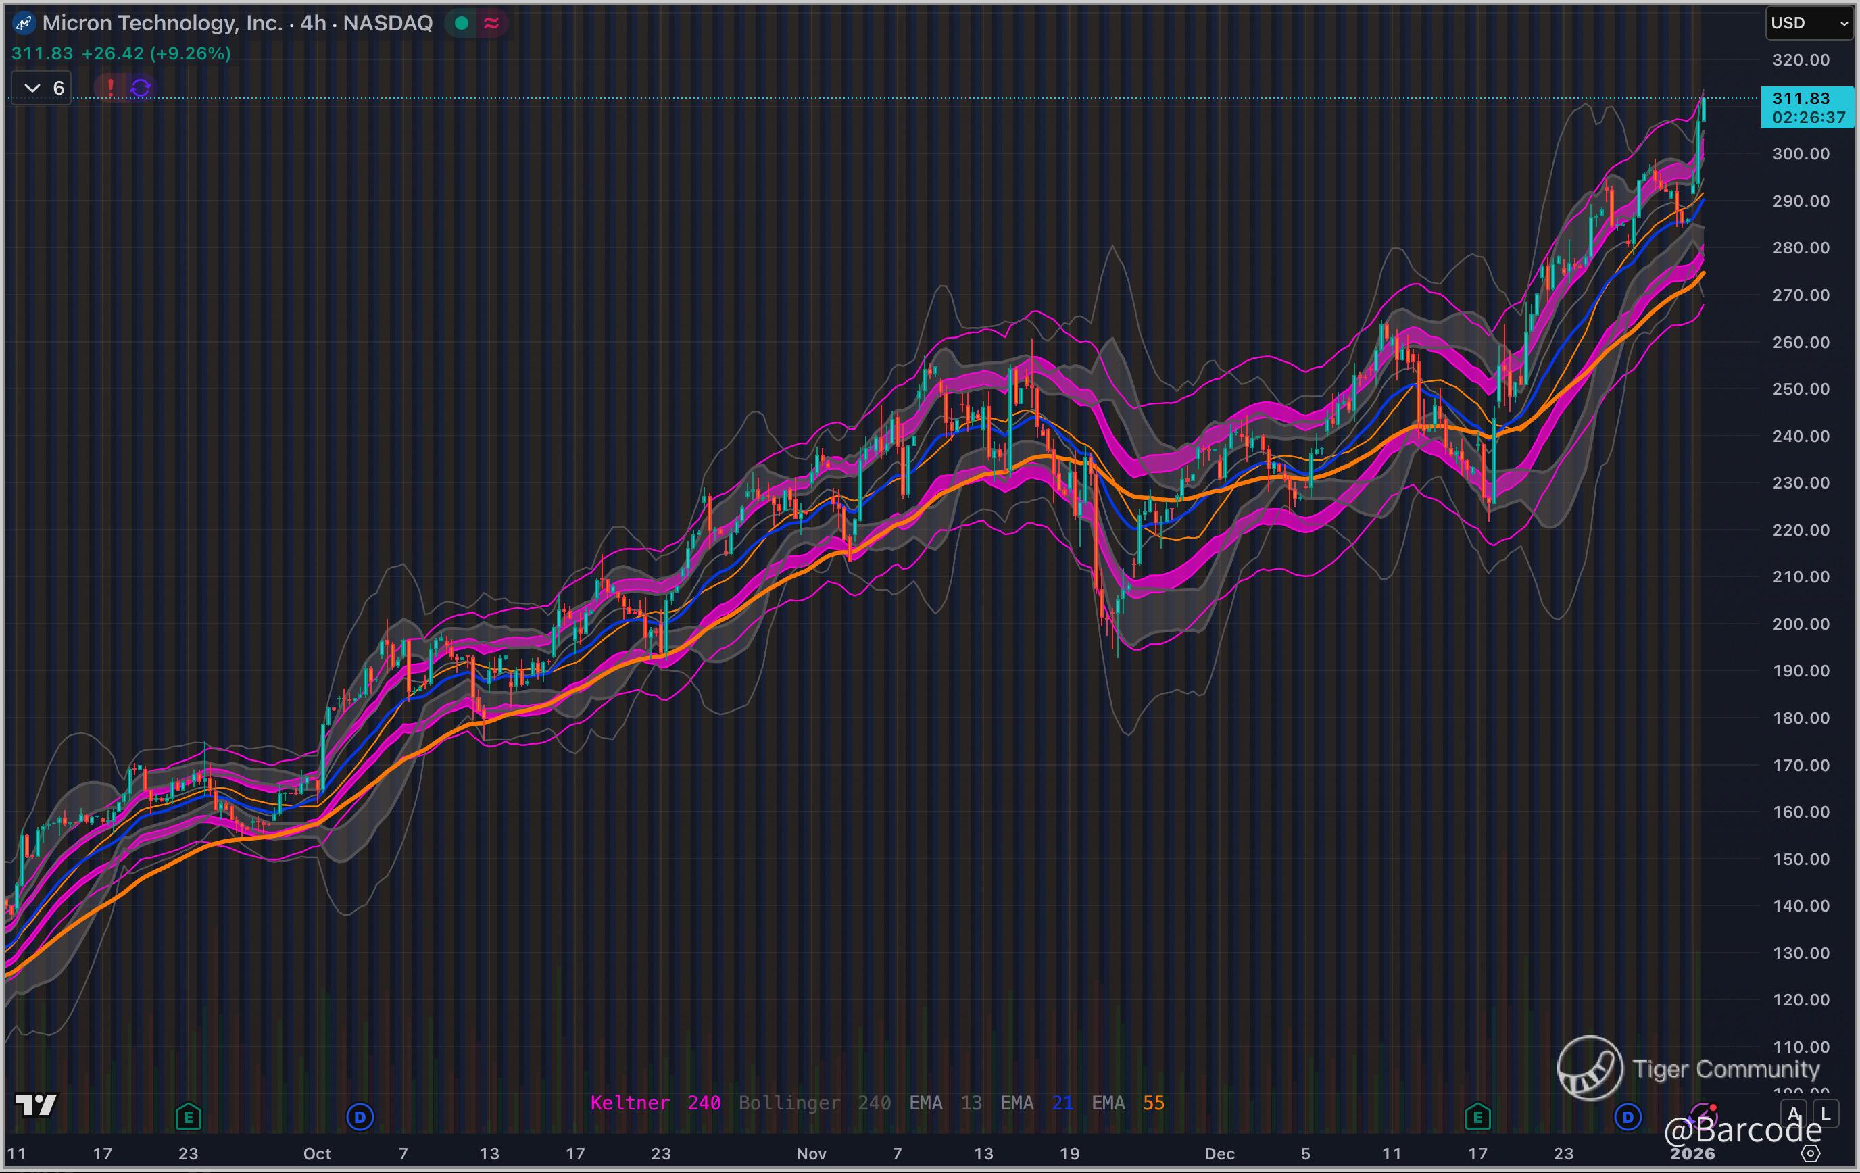
Task: Click the green earnings E marker near Sep 23
Action: coord(189,1117)
